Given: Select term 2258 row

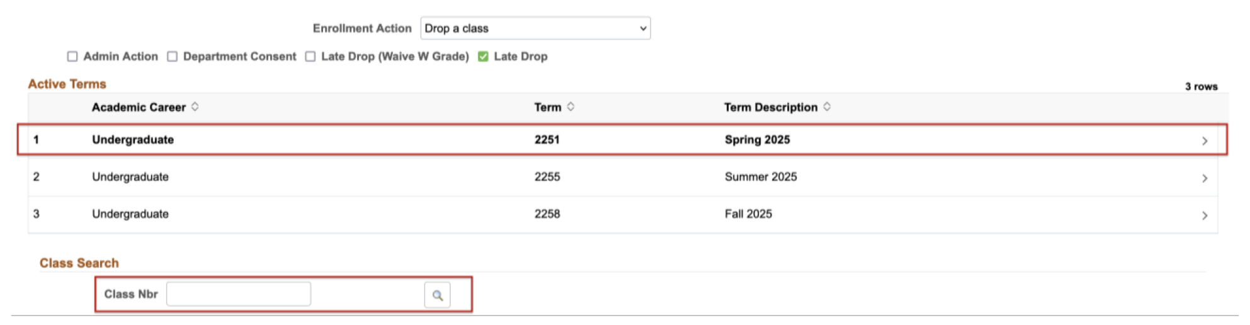Looking at the screenshot, I should coord(623,214).
